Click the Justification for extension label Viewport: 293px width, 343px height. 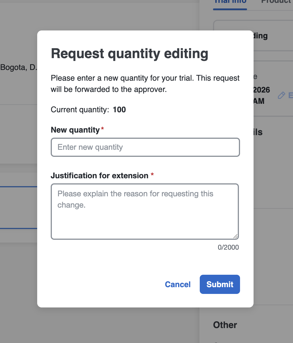tap(99, 176)
